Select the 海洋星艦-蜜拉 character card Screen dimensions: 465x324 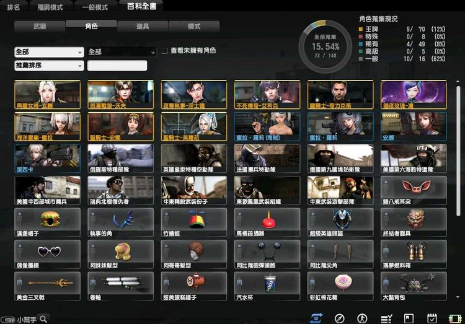(x=48, y=126)
